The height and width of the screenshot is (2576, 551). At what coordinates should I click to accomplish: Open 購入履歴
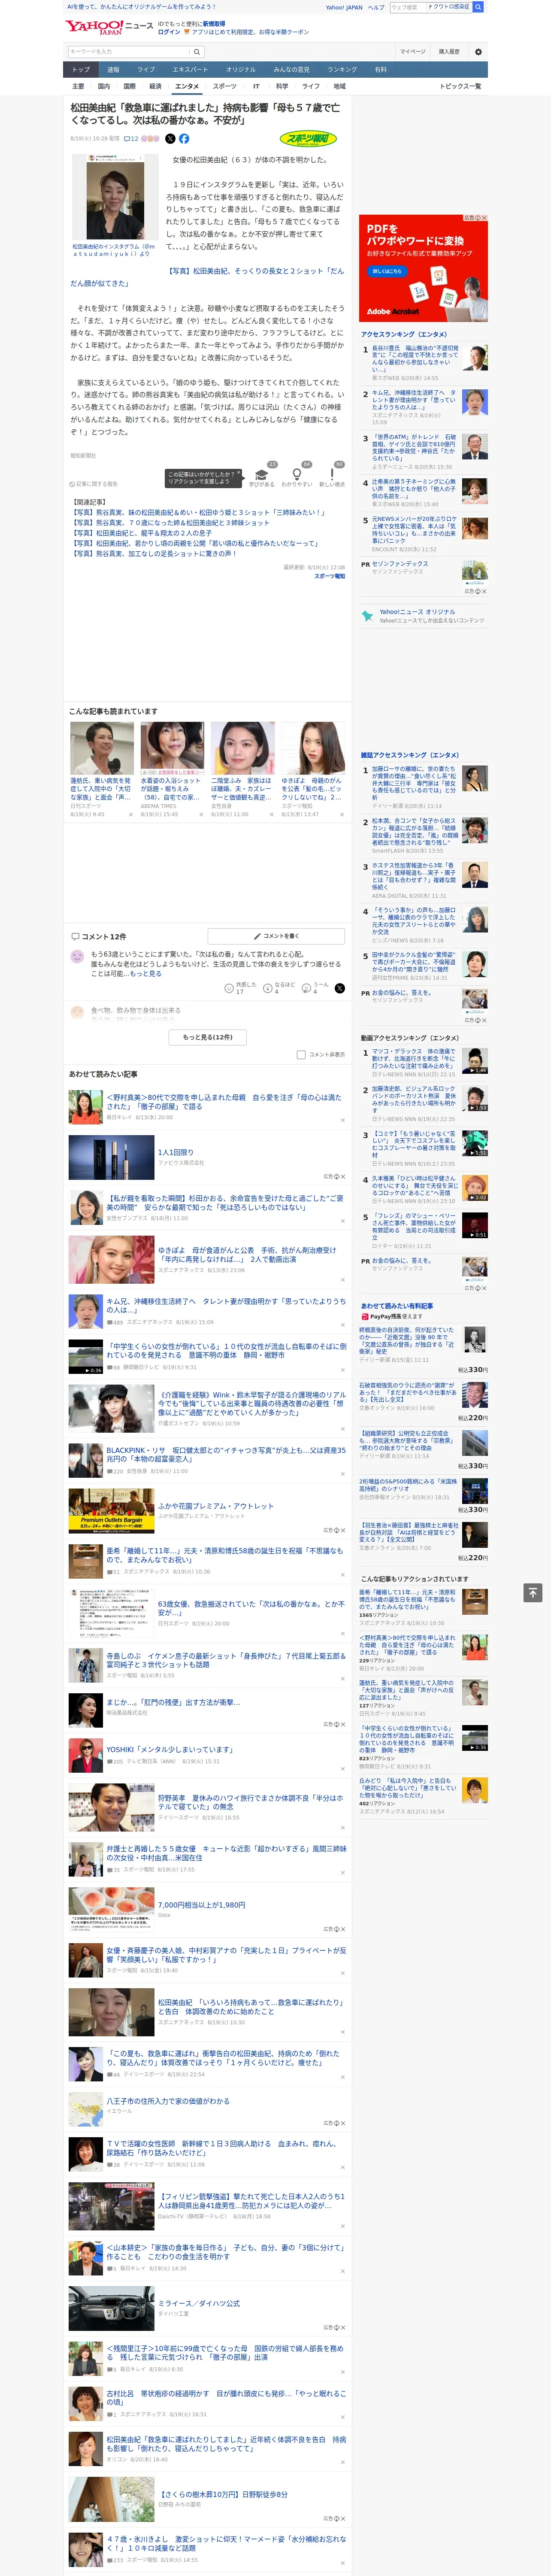[x=449, y=51]
